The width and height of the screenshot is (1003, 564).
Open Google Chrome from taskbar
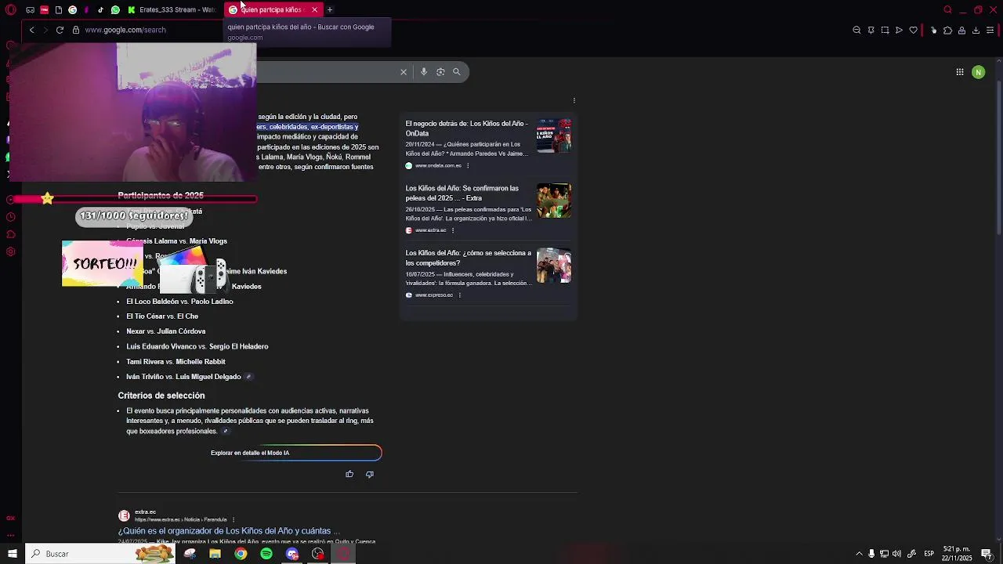[241, 554]
